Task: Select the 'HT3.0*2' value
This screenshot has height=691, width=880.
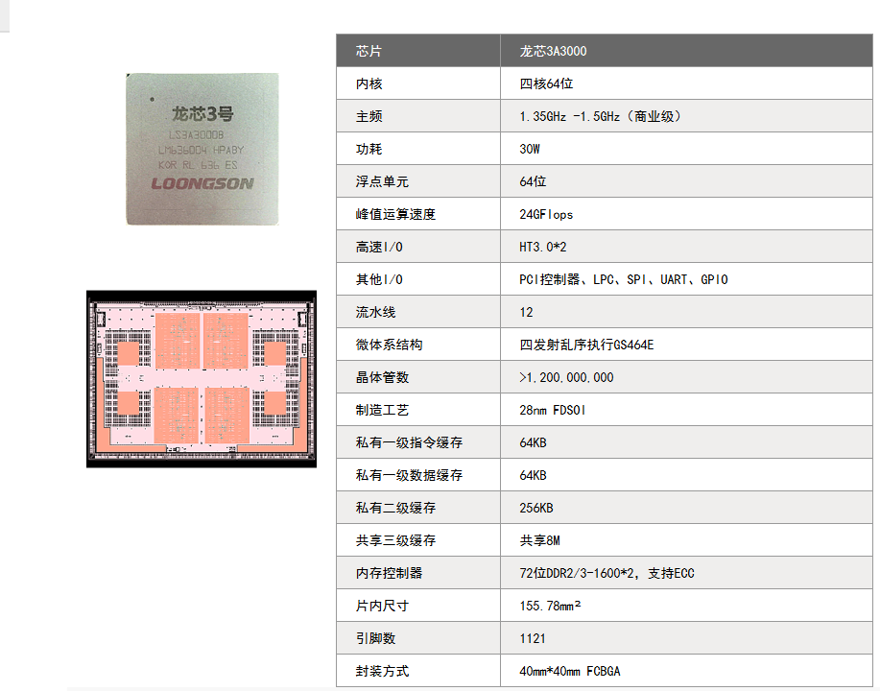Action: point(543,247)
